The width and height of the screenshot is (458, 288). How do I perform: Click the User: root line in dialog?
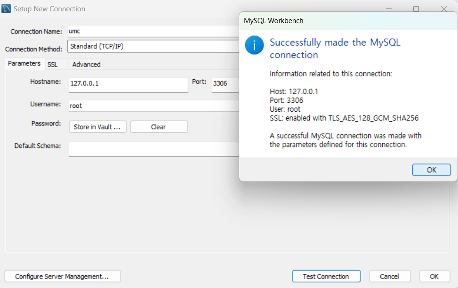click(x=285, y=109)
